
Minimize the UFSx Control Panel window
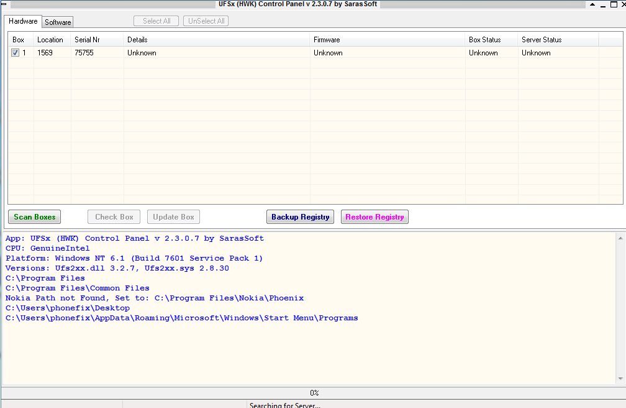[603, 5]
